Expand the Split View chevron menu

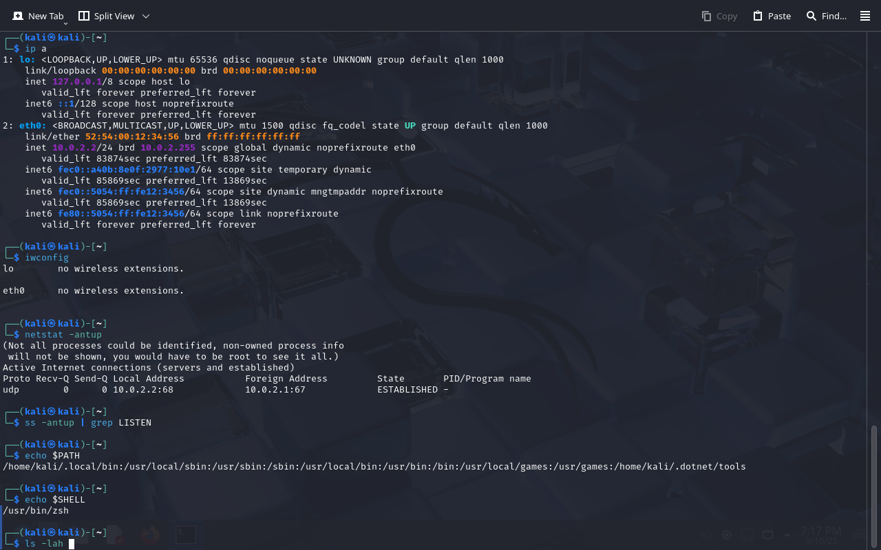pyautogui.click(x=145, y=16)
